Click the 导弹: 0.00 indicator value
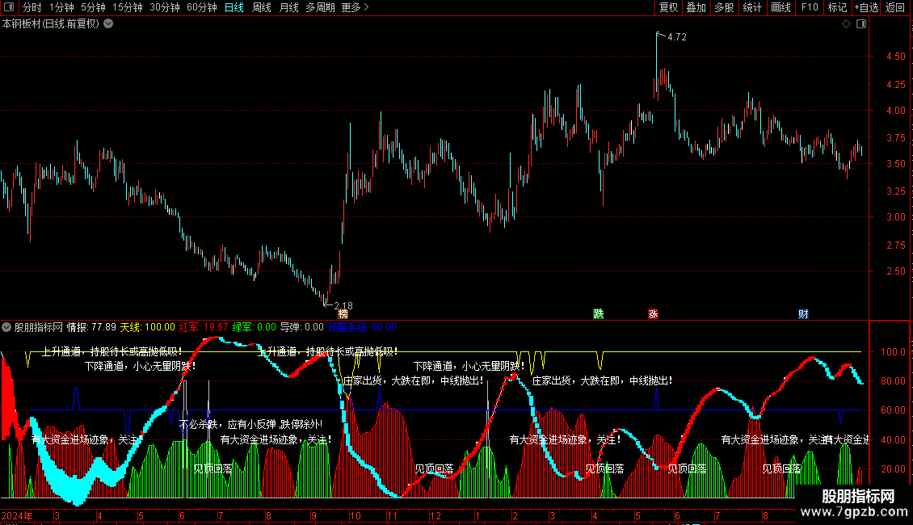This screenshot has height=525, width=913. click(301, 327)
